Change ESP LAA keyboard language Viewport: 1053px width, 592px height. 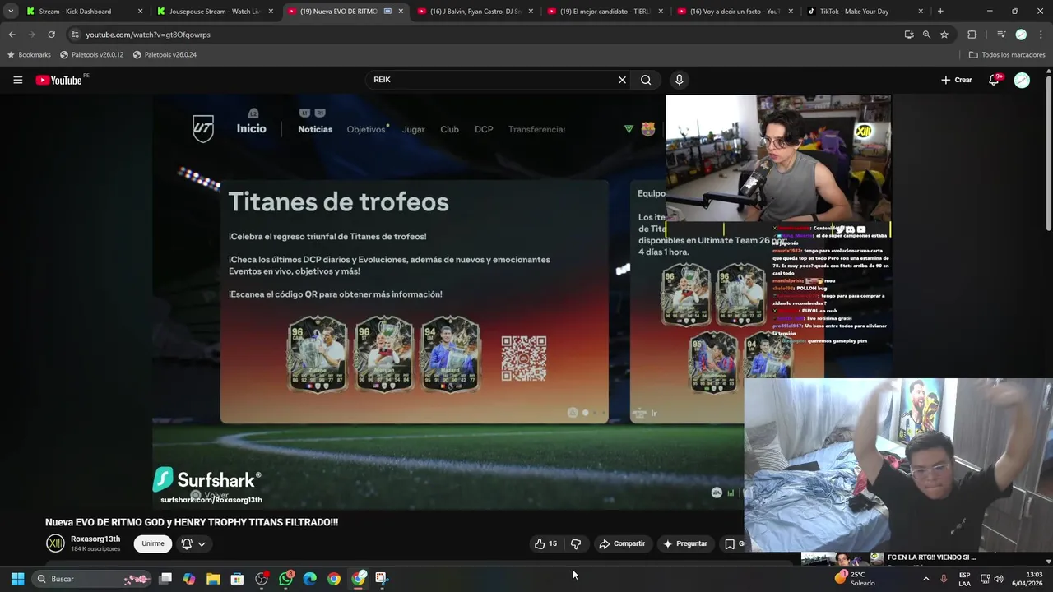964,579
